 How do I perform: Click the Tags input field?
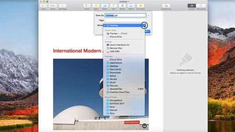126,20
